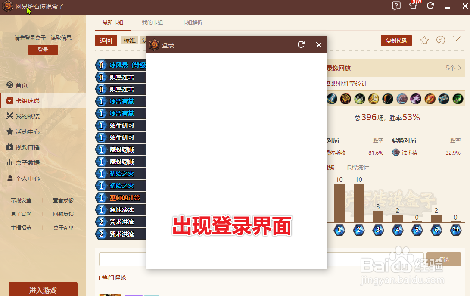Viewport: 470px width, 296px height.
Task: Click the mana cost 3 crystal icon
Action: click(x=378, y=230)
